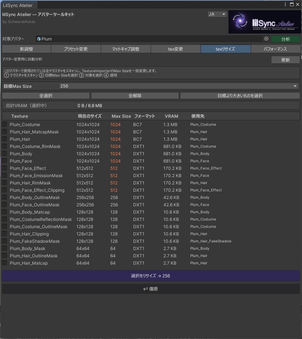Check the Plum_Face_OutlineMask checkbox
This screenshot has width=302, height=339.
point(4,204)
